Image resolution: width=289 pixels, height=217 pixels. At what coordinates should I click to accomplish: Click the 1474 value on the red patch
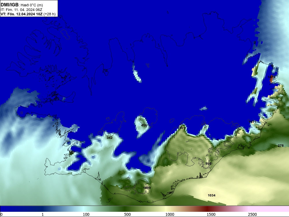[x=271, y=77]
